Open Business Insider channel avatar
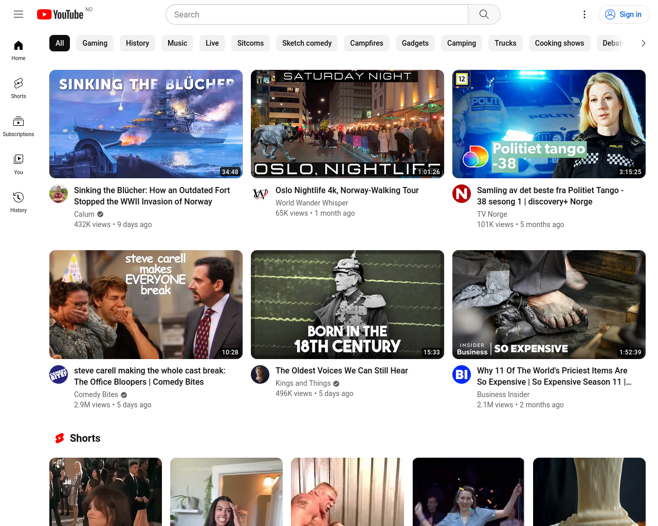 pos(462,374)
